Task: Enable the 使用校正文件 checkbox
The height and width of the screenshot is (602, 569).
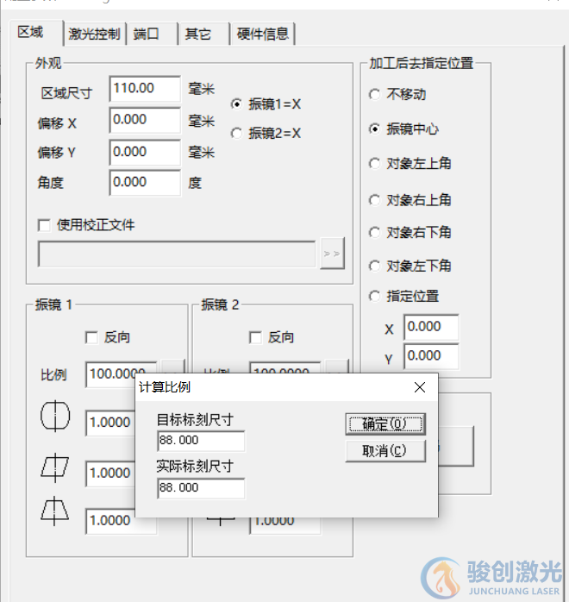Action: [x=44, y=225]
